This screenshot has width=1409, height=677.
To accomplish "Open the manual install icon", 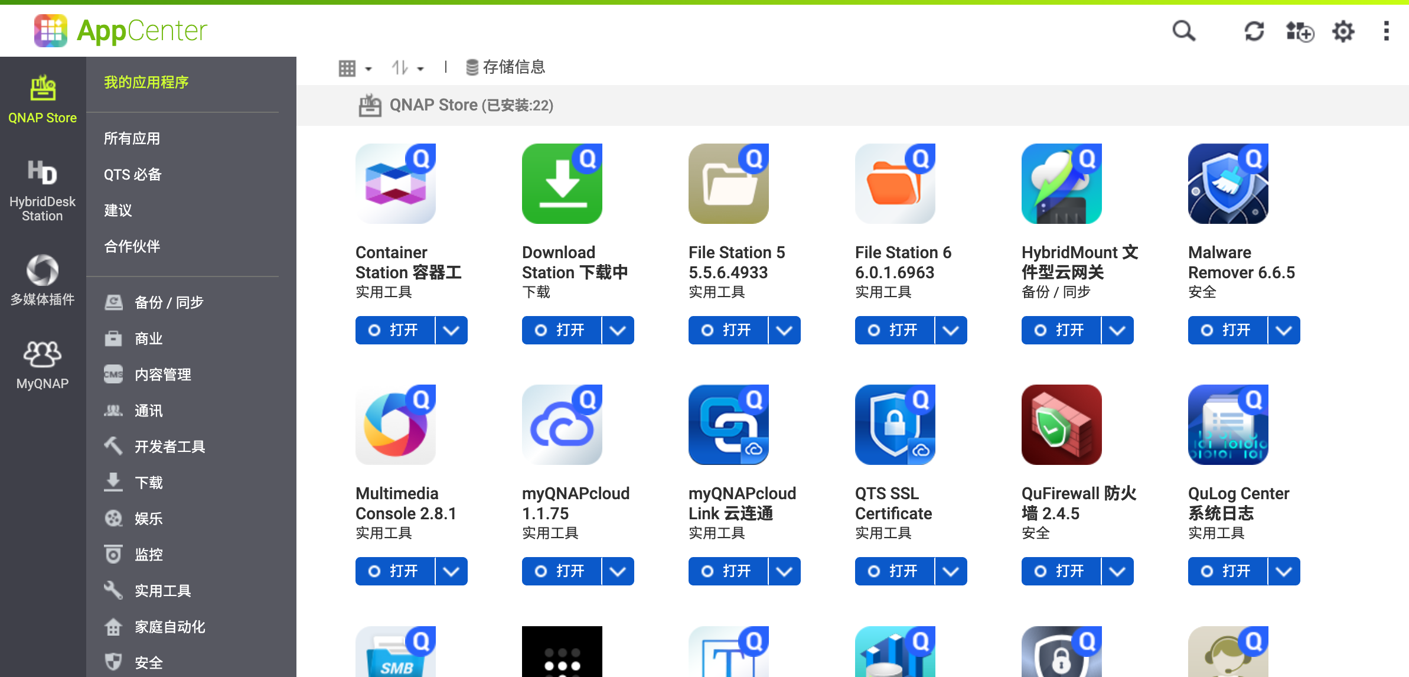I will 1299,31.
